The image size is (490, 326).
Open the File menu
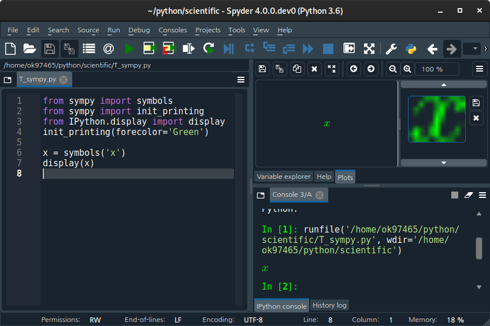pos(13,30)
